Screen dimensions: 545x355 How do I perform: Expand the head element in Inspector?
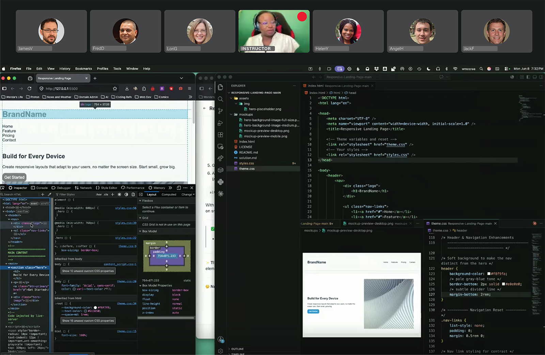click(4, 207)
